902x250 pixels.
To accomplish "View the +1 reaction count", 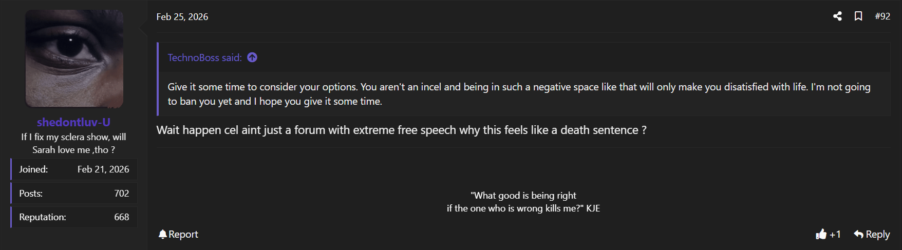I will click(x=835, y=234).
